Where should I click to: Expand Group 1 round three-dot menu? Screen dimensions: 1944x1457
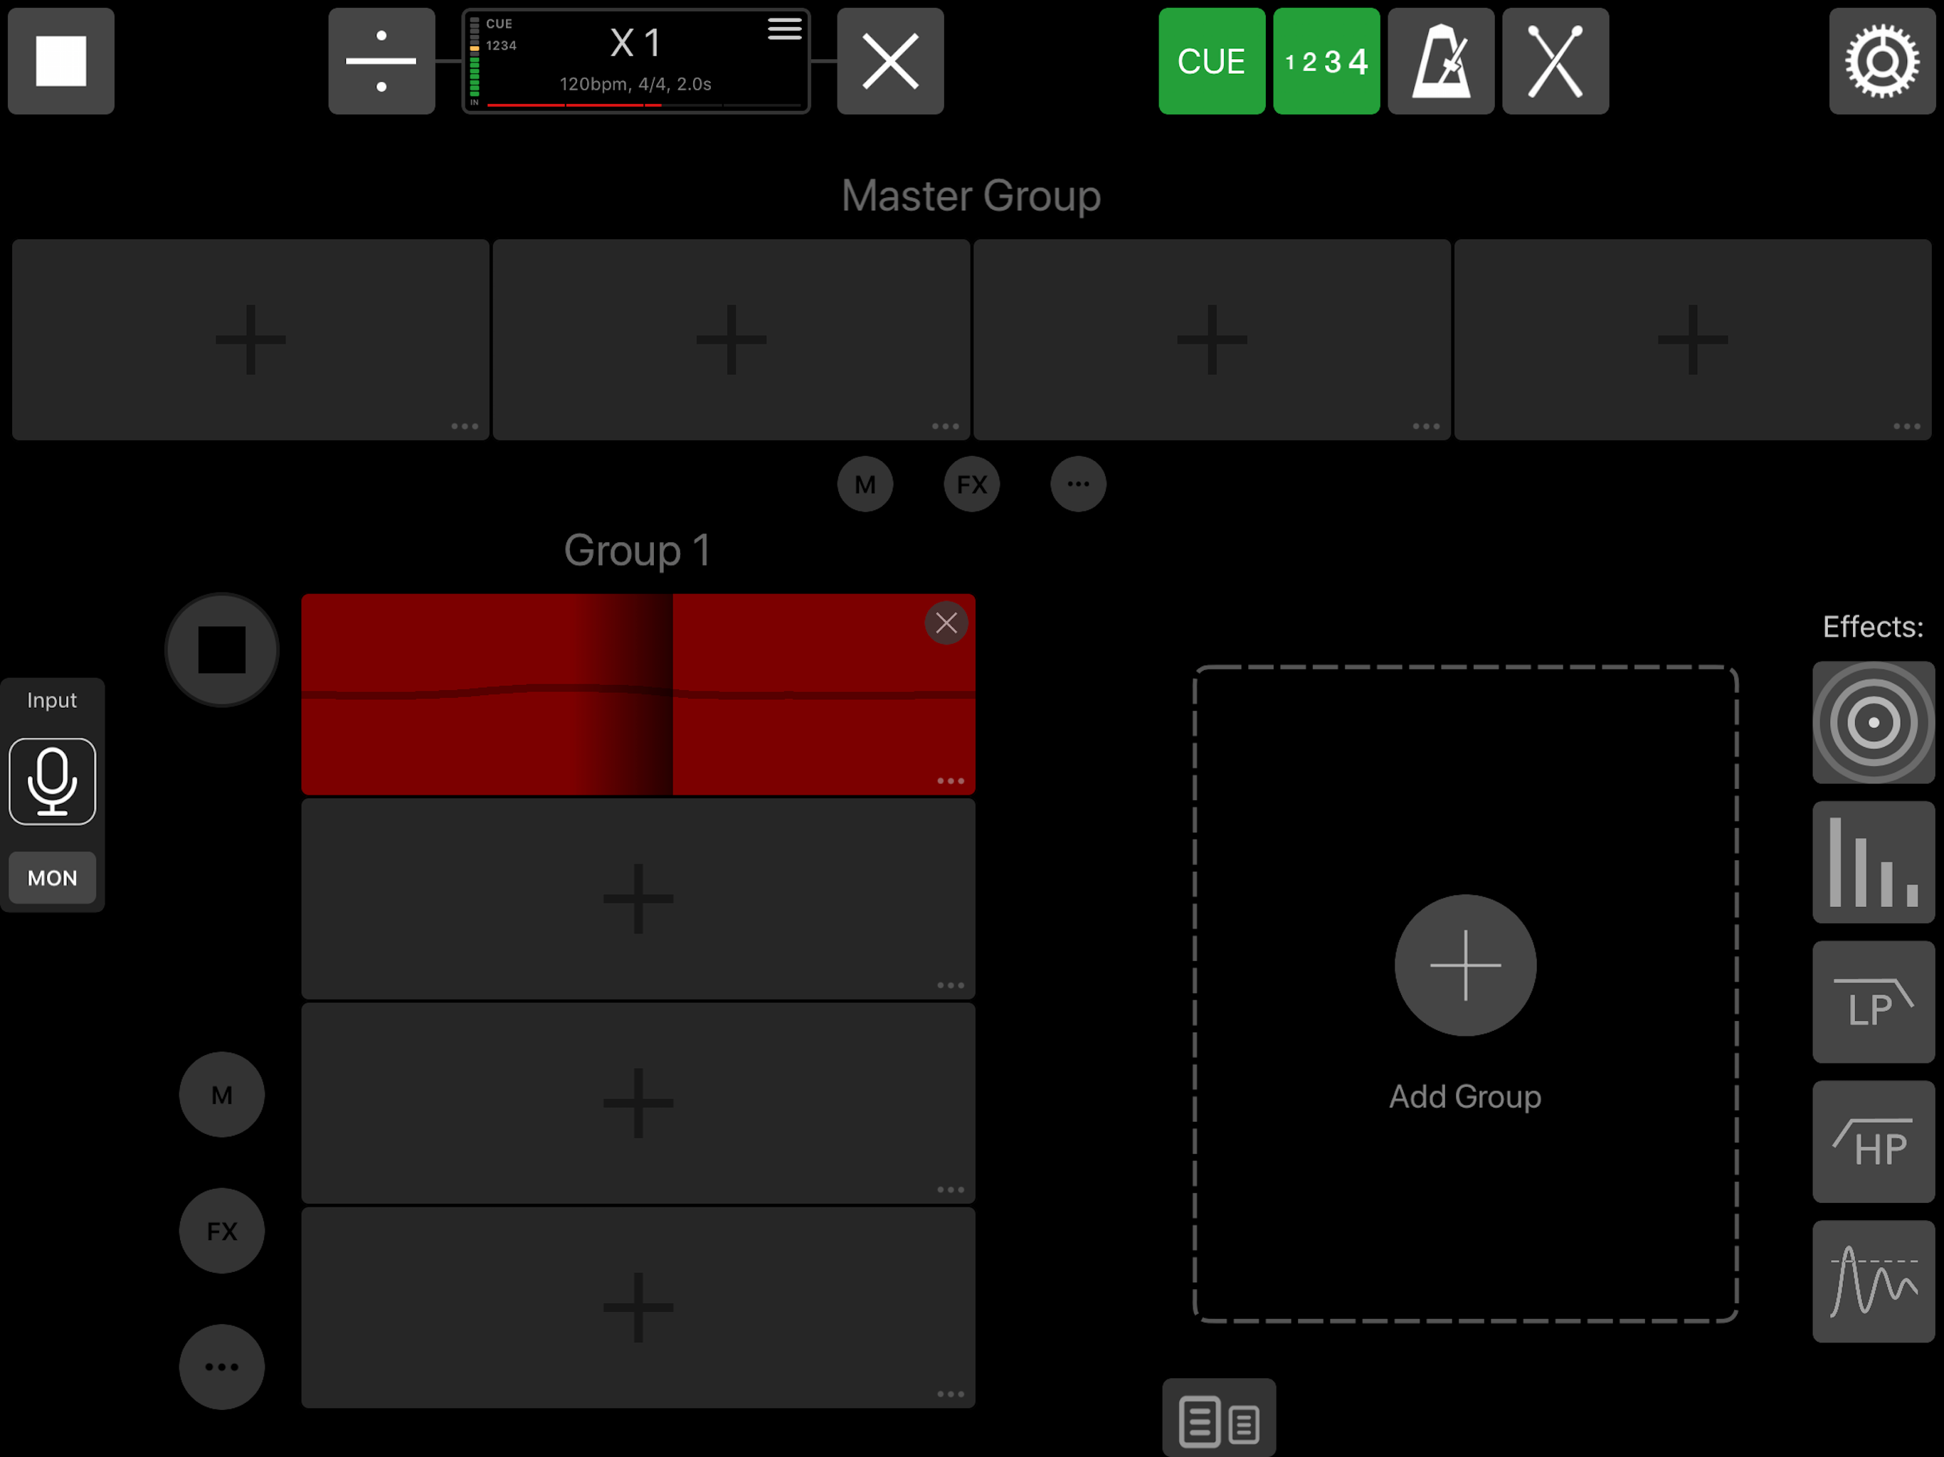click(221, 1367)
